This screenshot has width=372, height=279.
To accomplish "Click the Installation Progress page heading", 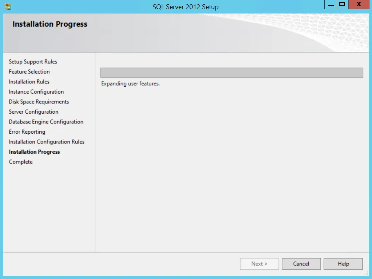I will 50,24.
